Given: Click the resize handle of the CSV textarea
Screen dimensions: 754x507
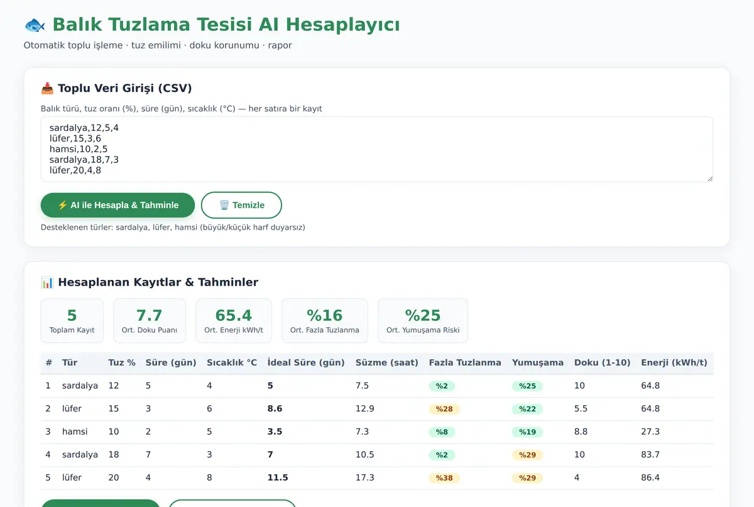Looking at the screenshot, I should [x=709, y=179].
